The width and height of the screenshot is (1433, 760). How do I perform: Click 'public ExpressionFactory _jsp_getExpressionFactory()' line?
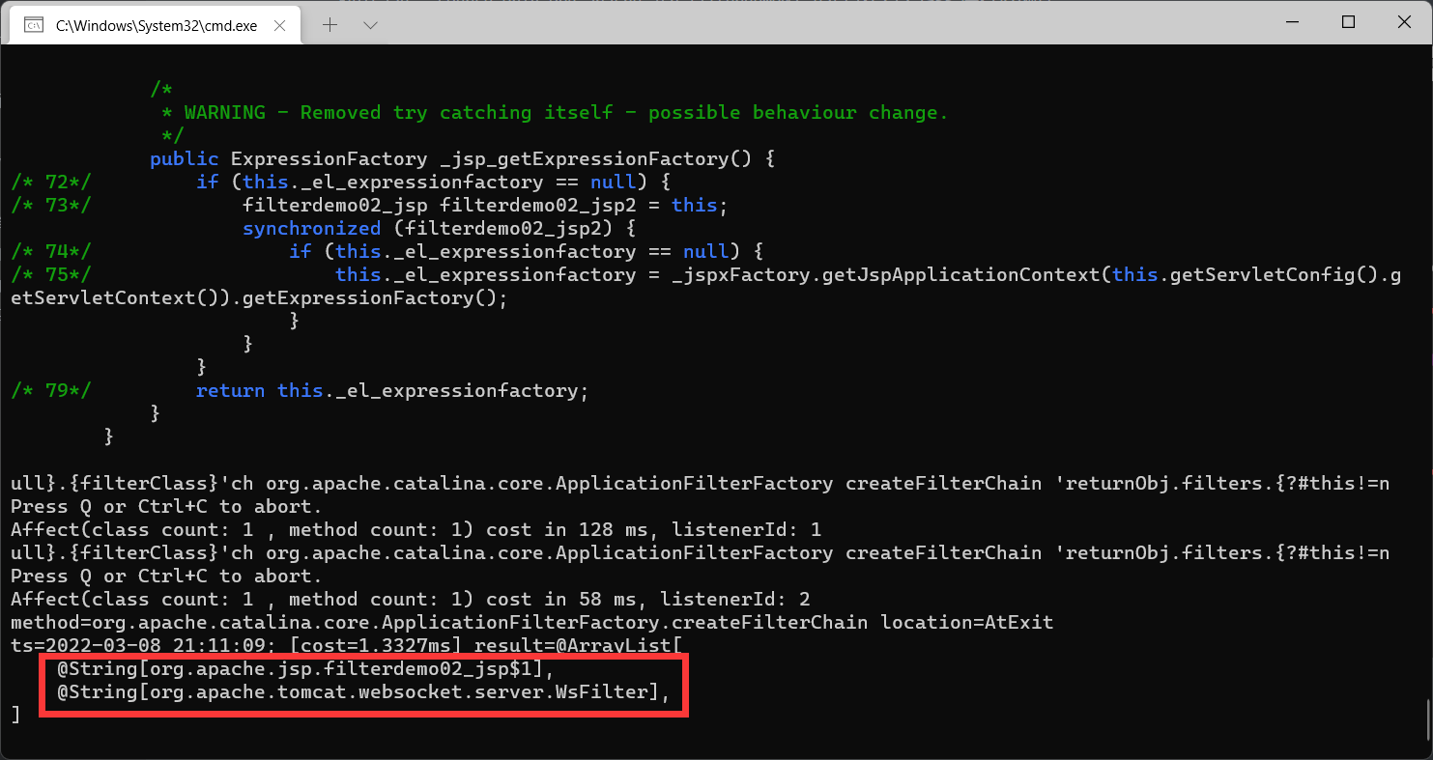(x=463, y=159)
